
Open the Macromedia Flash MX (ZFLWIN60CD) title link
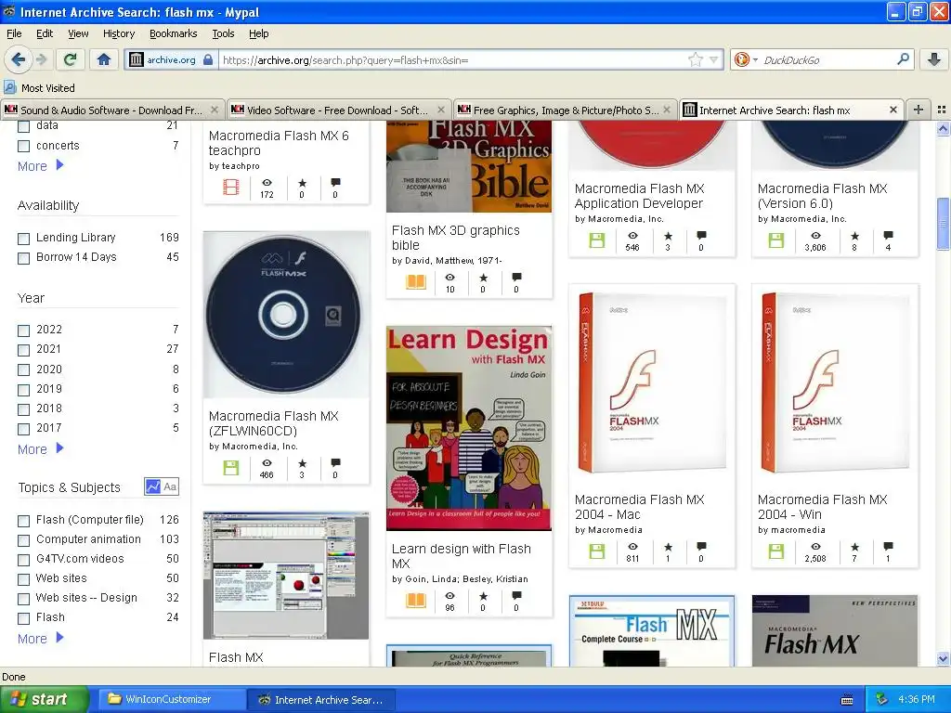(x=274, y=423)
